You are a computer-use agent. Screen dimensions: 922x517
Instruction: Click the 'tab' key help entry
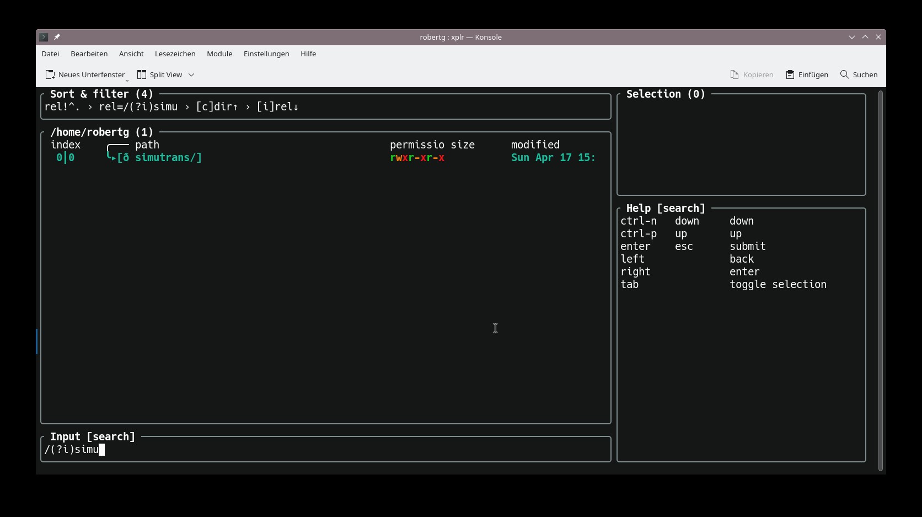(x=630, y=285)
